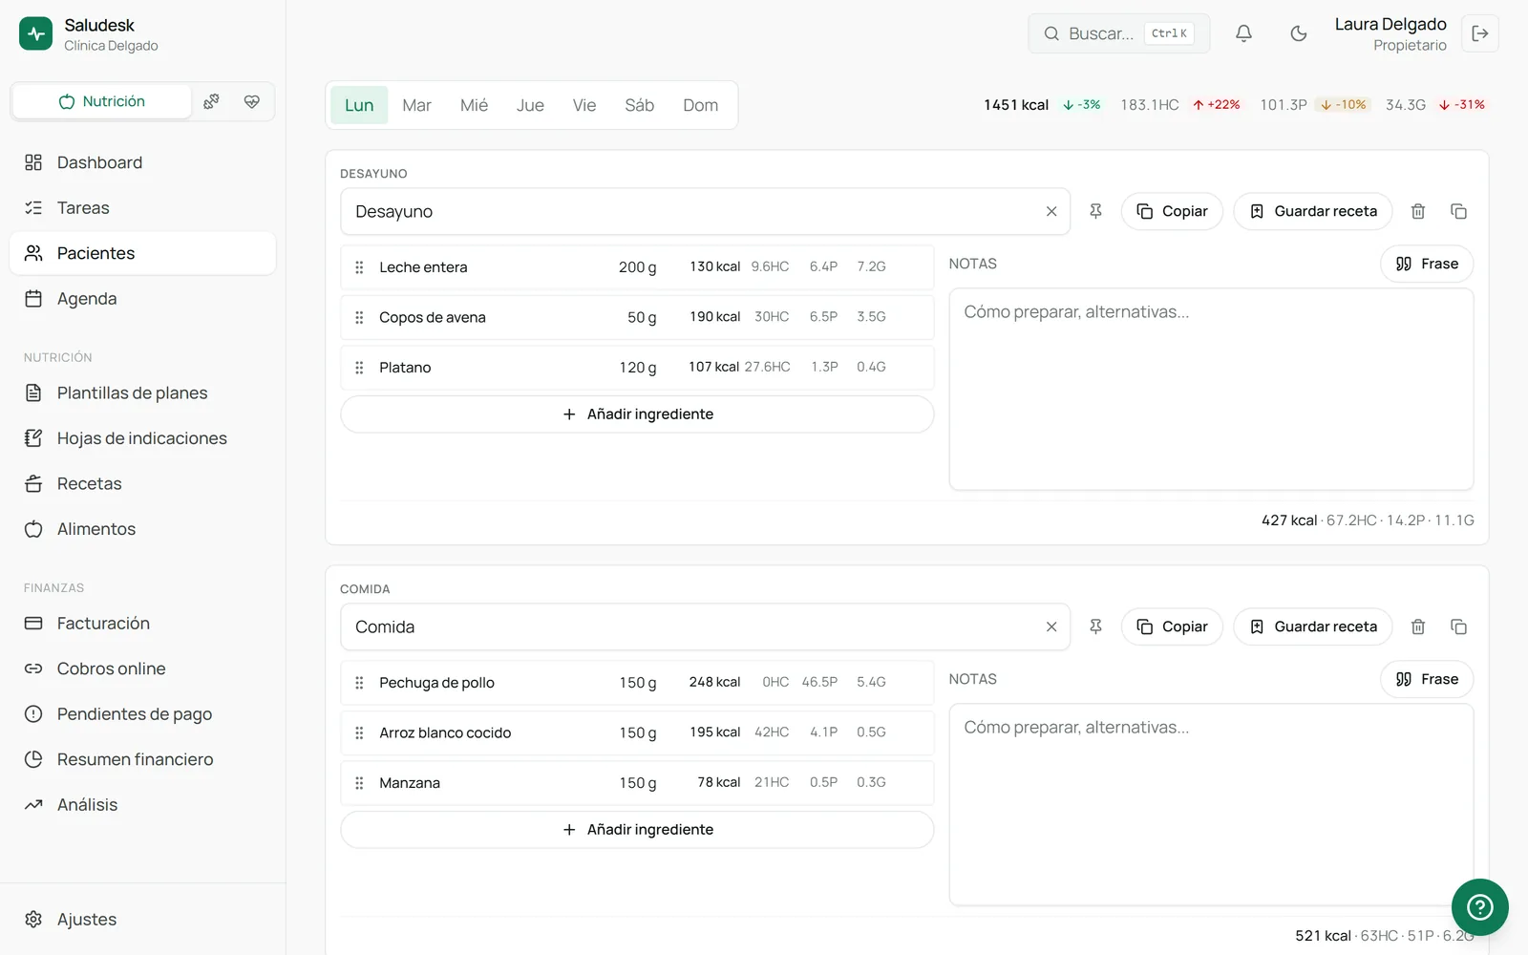
Task: Duplicate the Comida meal card
Action: (1458, 626)
